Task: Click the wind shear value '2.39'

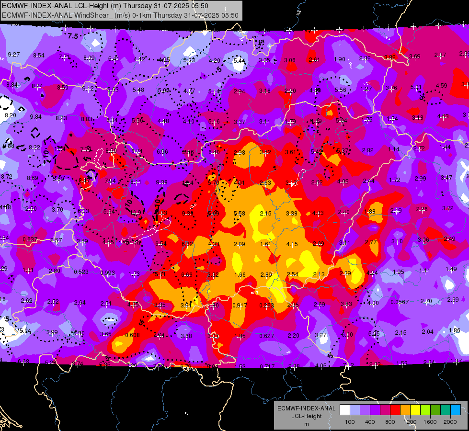Action: [345, 273]
